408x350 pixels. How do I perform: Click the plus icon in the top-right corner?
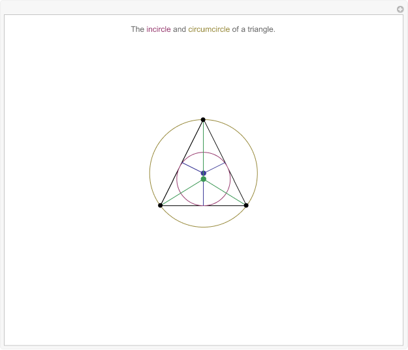400,9
